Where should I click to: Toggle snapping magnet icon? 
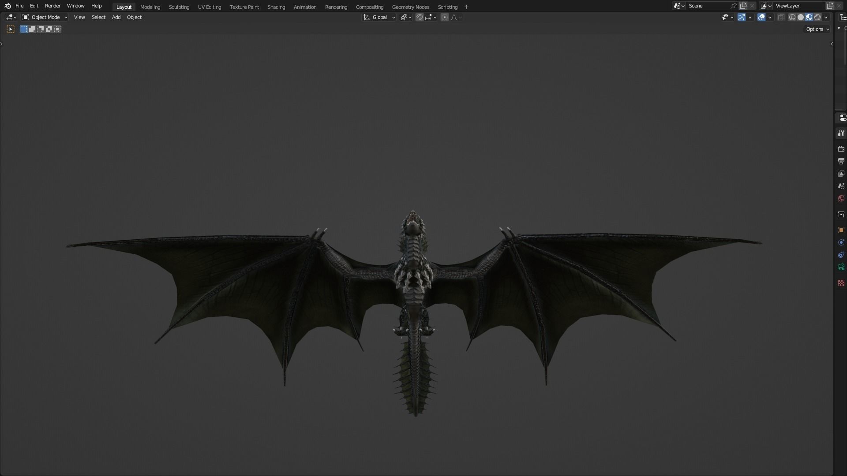click(x=420, y=17)
